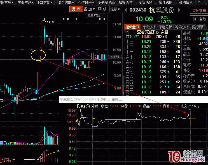Screen dimensions: 208x165
Task: Click the info star marker above 11.63 candle
Action: (x=45, y=19)
